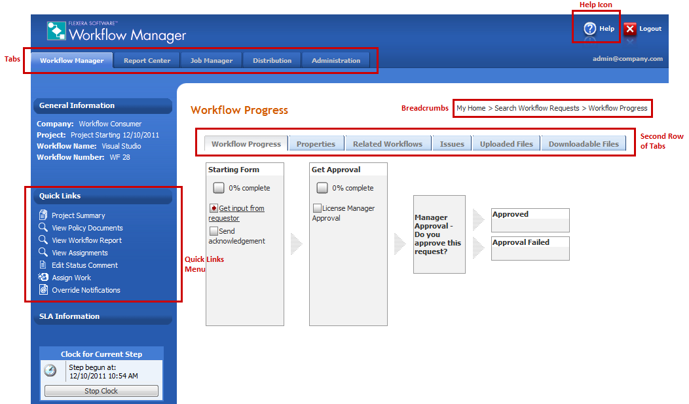Click the red Logout X icon
Viewport: 689px width, 404px height.
pos(629,29)
